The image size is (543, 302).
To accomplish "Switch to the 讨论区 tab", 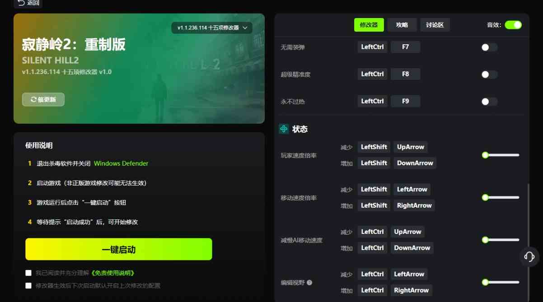I will [x=435, y=25].
